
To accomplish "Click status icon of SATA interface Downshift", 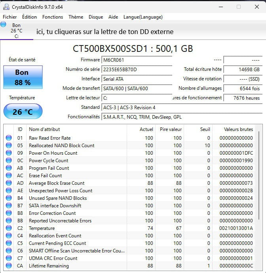I will click(x=9, y=205).
